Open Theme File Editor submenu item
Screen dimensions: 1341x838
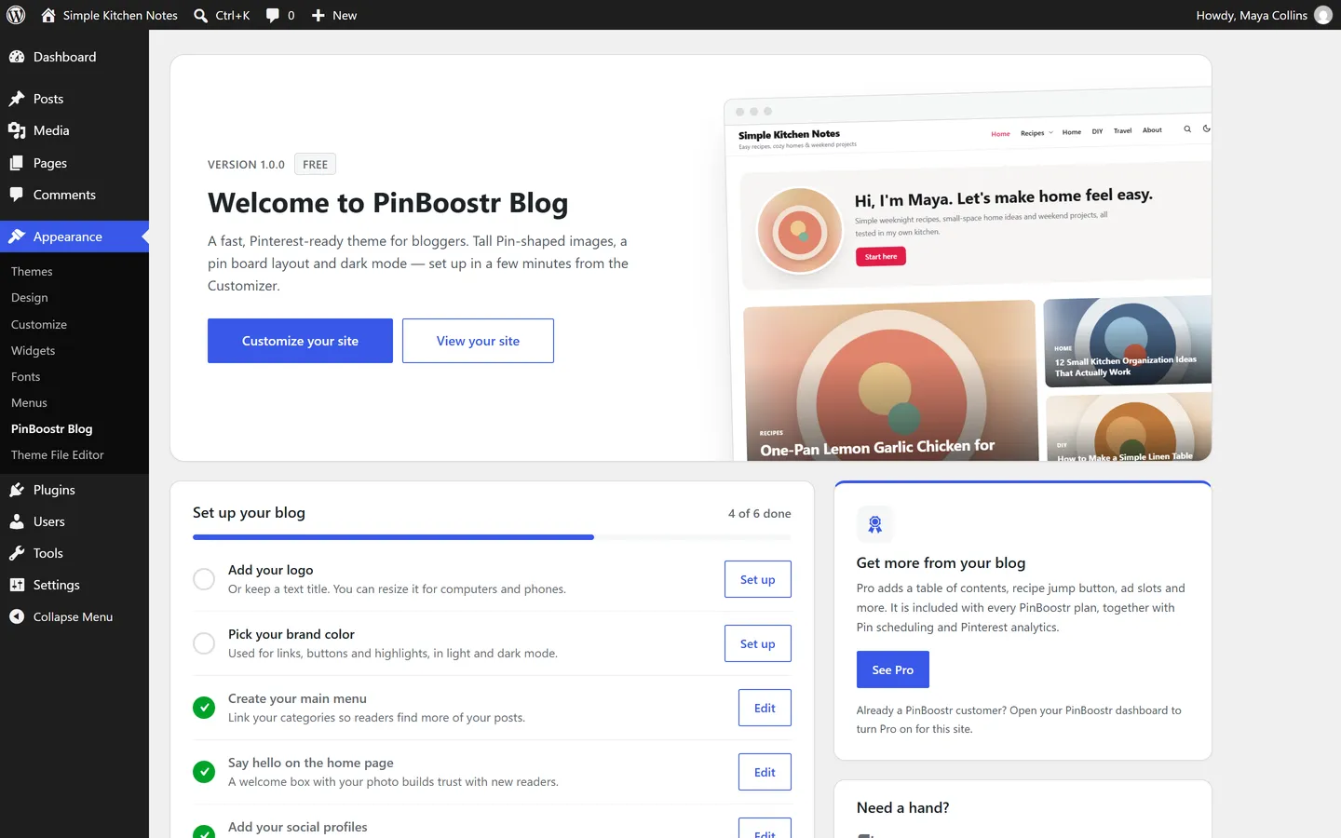click(x=58, y=455)
